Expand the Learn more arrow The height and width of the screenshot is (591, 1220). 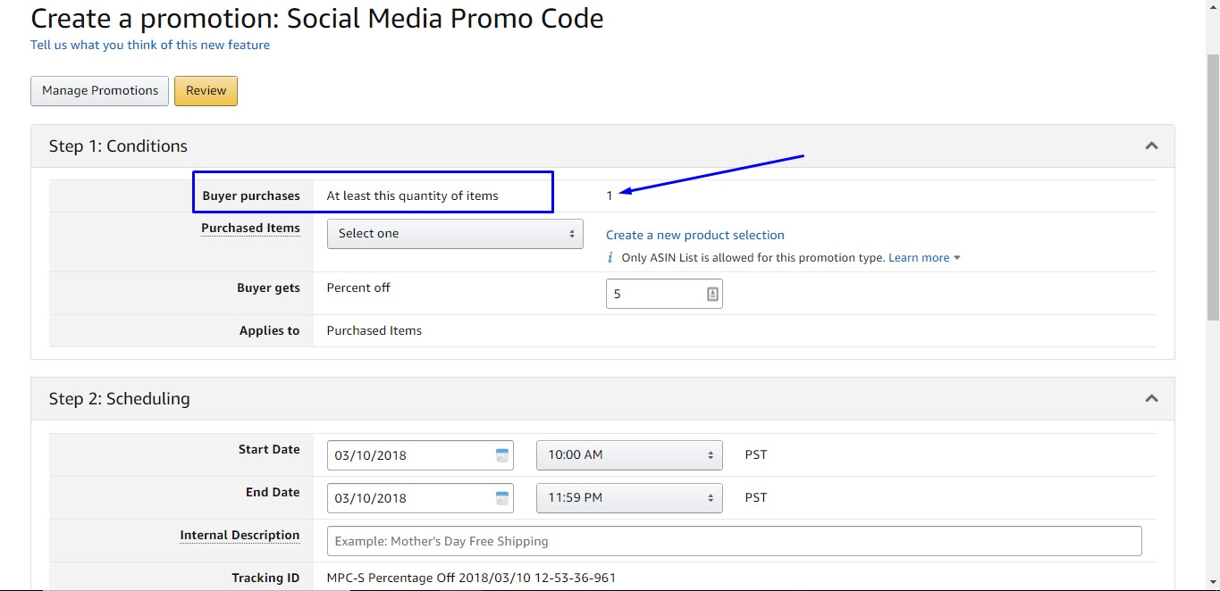(x=957, y=258)
